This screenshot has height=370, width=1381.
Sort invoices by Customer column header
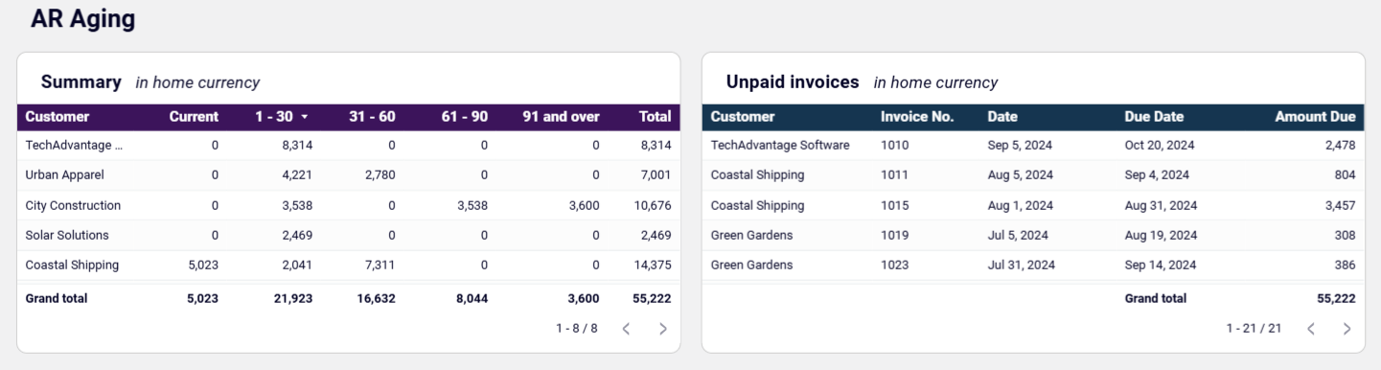(x=743, y=117)
